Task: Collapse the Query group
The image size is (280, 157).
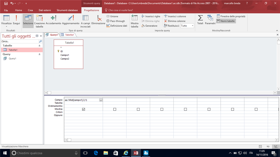Action: (39, 54)
